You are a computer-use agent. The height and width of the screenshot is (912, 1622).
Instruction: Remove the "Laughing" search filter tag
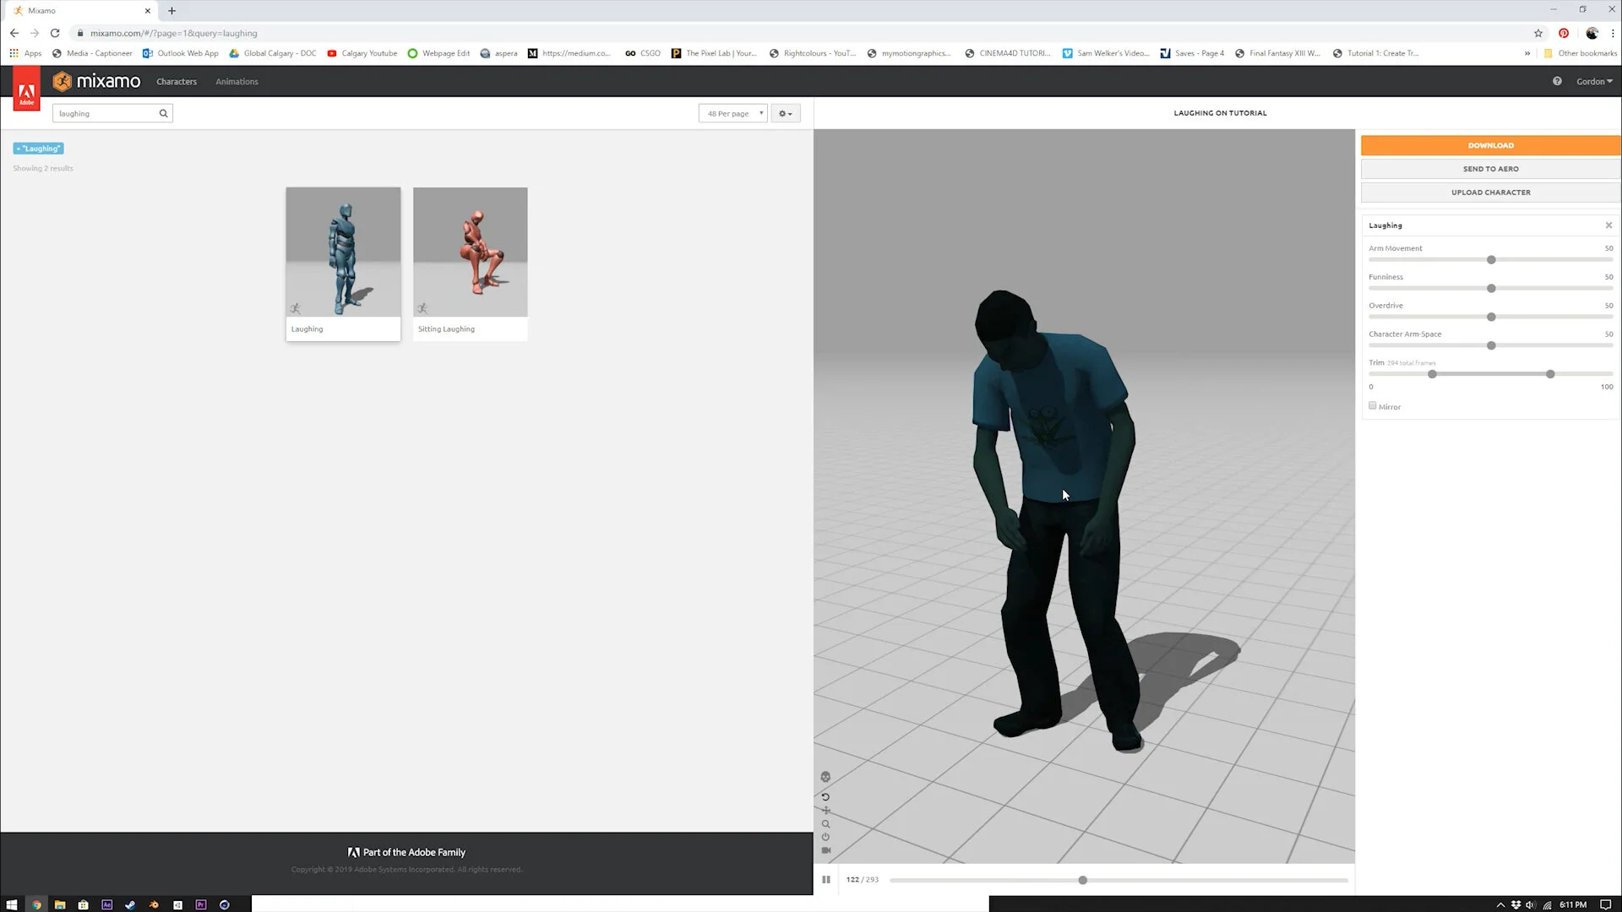[19, 149]
